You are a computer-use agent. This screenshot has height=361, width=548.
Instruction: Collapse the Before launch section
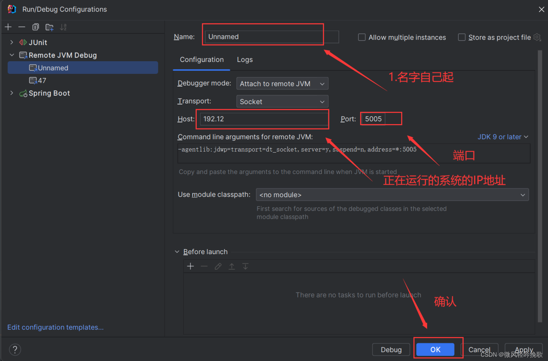[177, 252]
